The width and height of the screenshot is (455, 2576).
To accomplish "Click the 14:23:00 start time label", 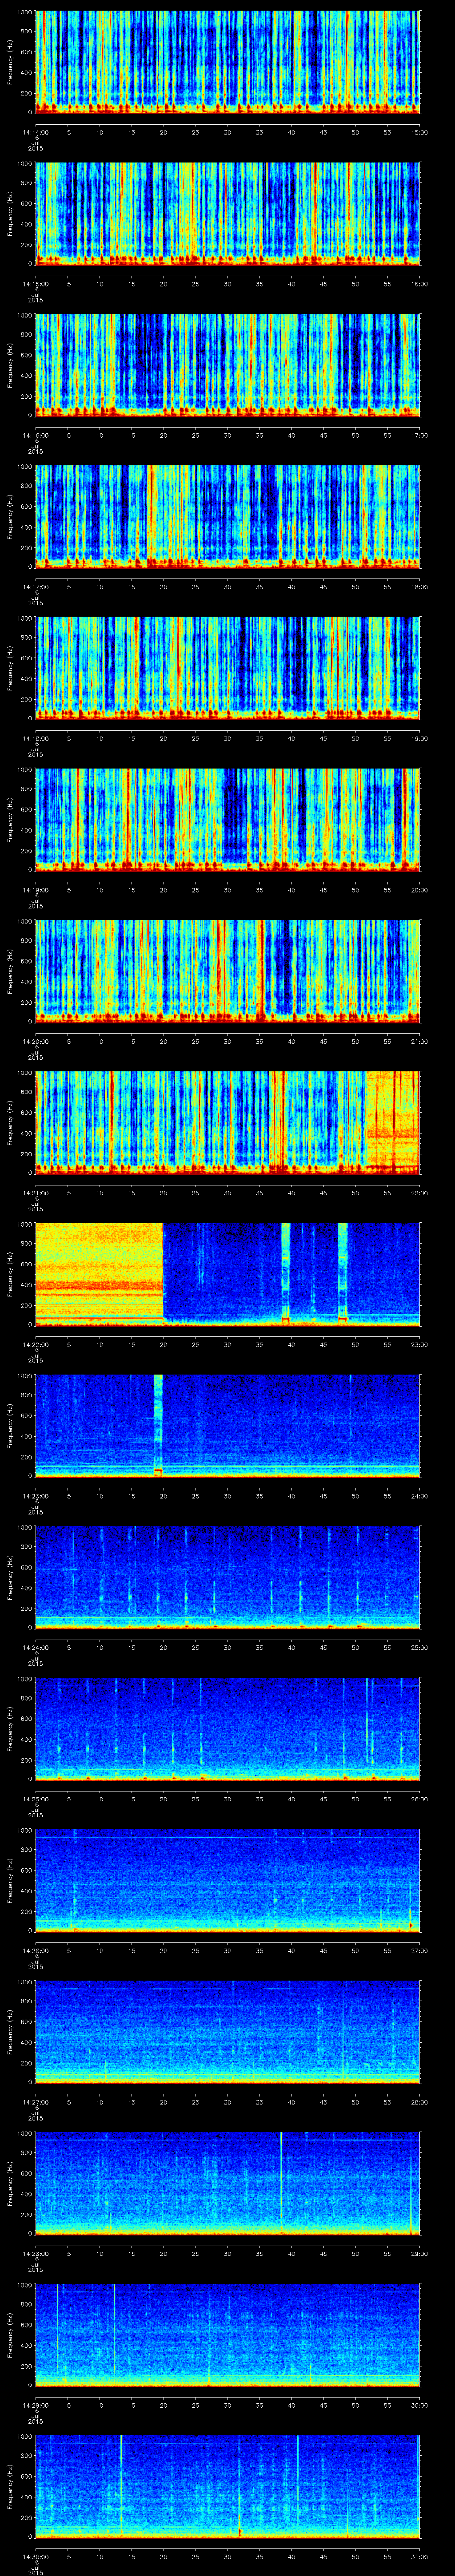I will [35, 1495].
